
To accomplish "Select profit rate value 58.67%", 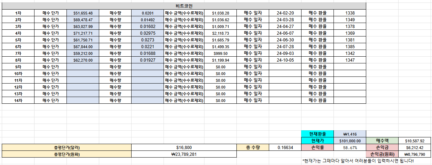I will point(350,148).
